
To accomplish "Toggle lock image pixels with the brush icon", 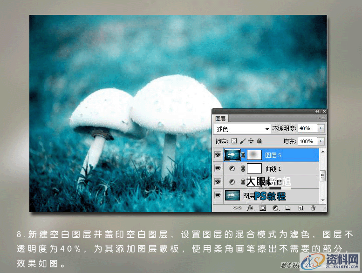I will click(x=243, y=141).
